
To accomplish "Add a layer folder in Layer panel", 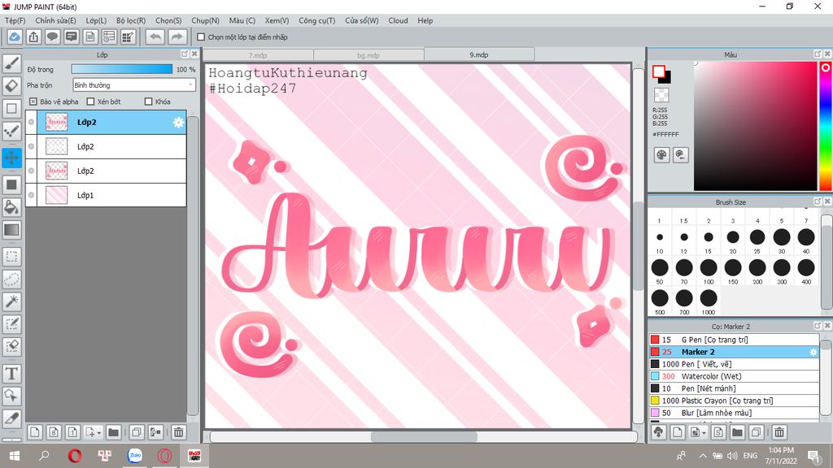I will [x=113, y=432].
